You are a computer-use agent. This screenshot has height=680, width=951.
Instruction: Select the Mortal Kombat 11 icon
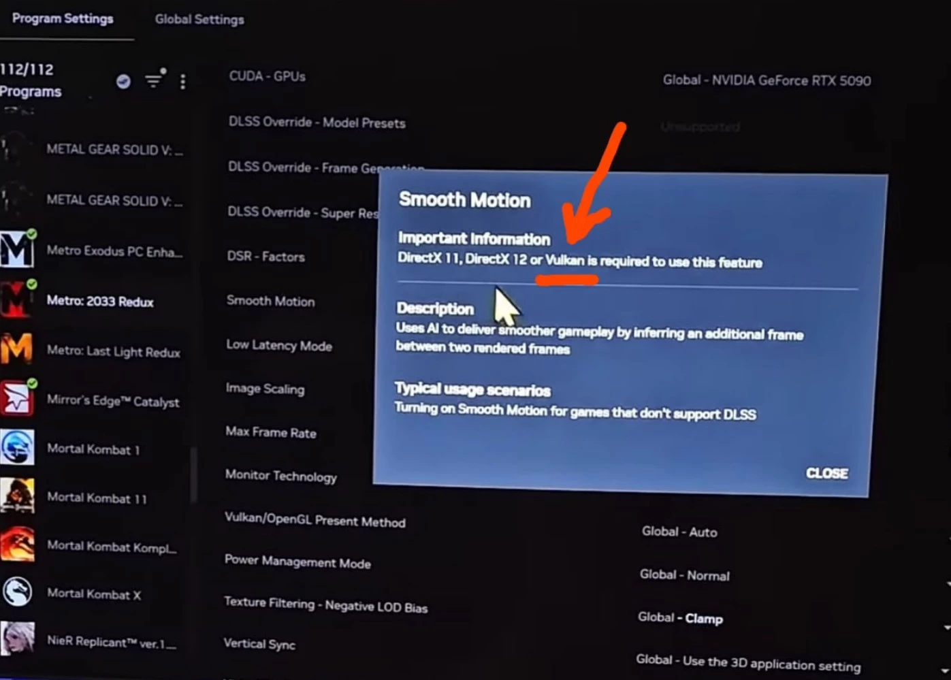coord(17,496)
